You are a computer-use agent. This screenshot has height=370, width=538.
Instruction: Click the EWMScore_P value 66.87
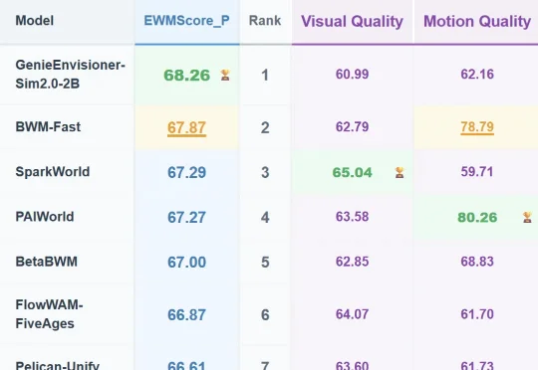click(x=186, y=315)
